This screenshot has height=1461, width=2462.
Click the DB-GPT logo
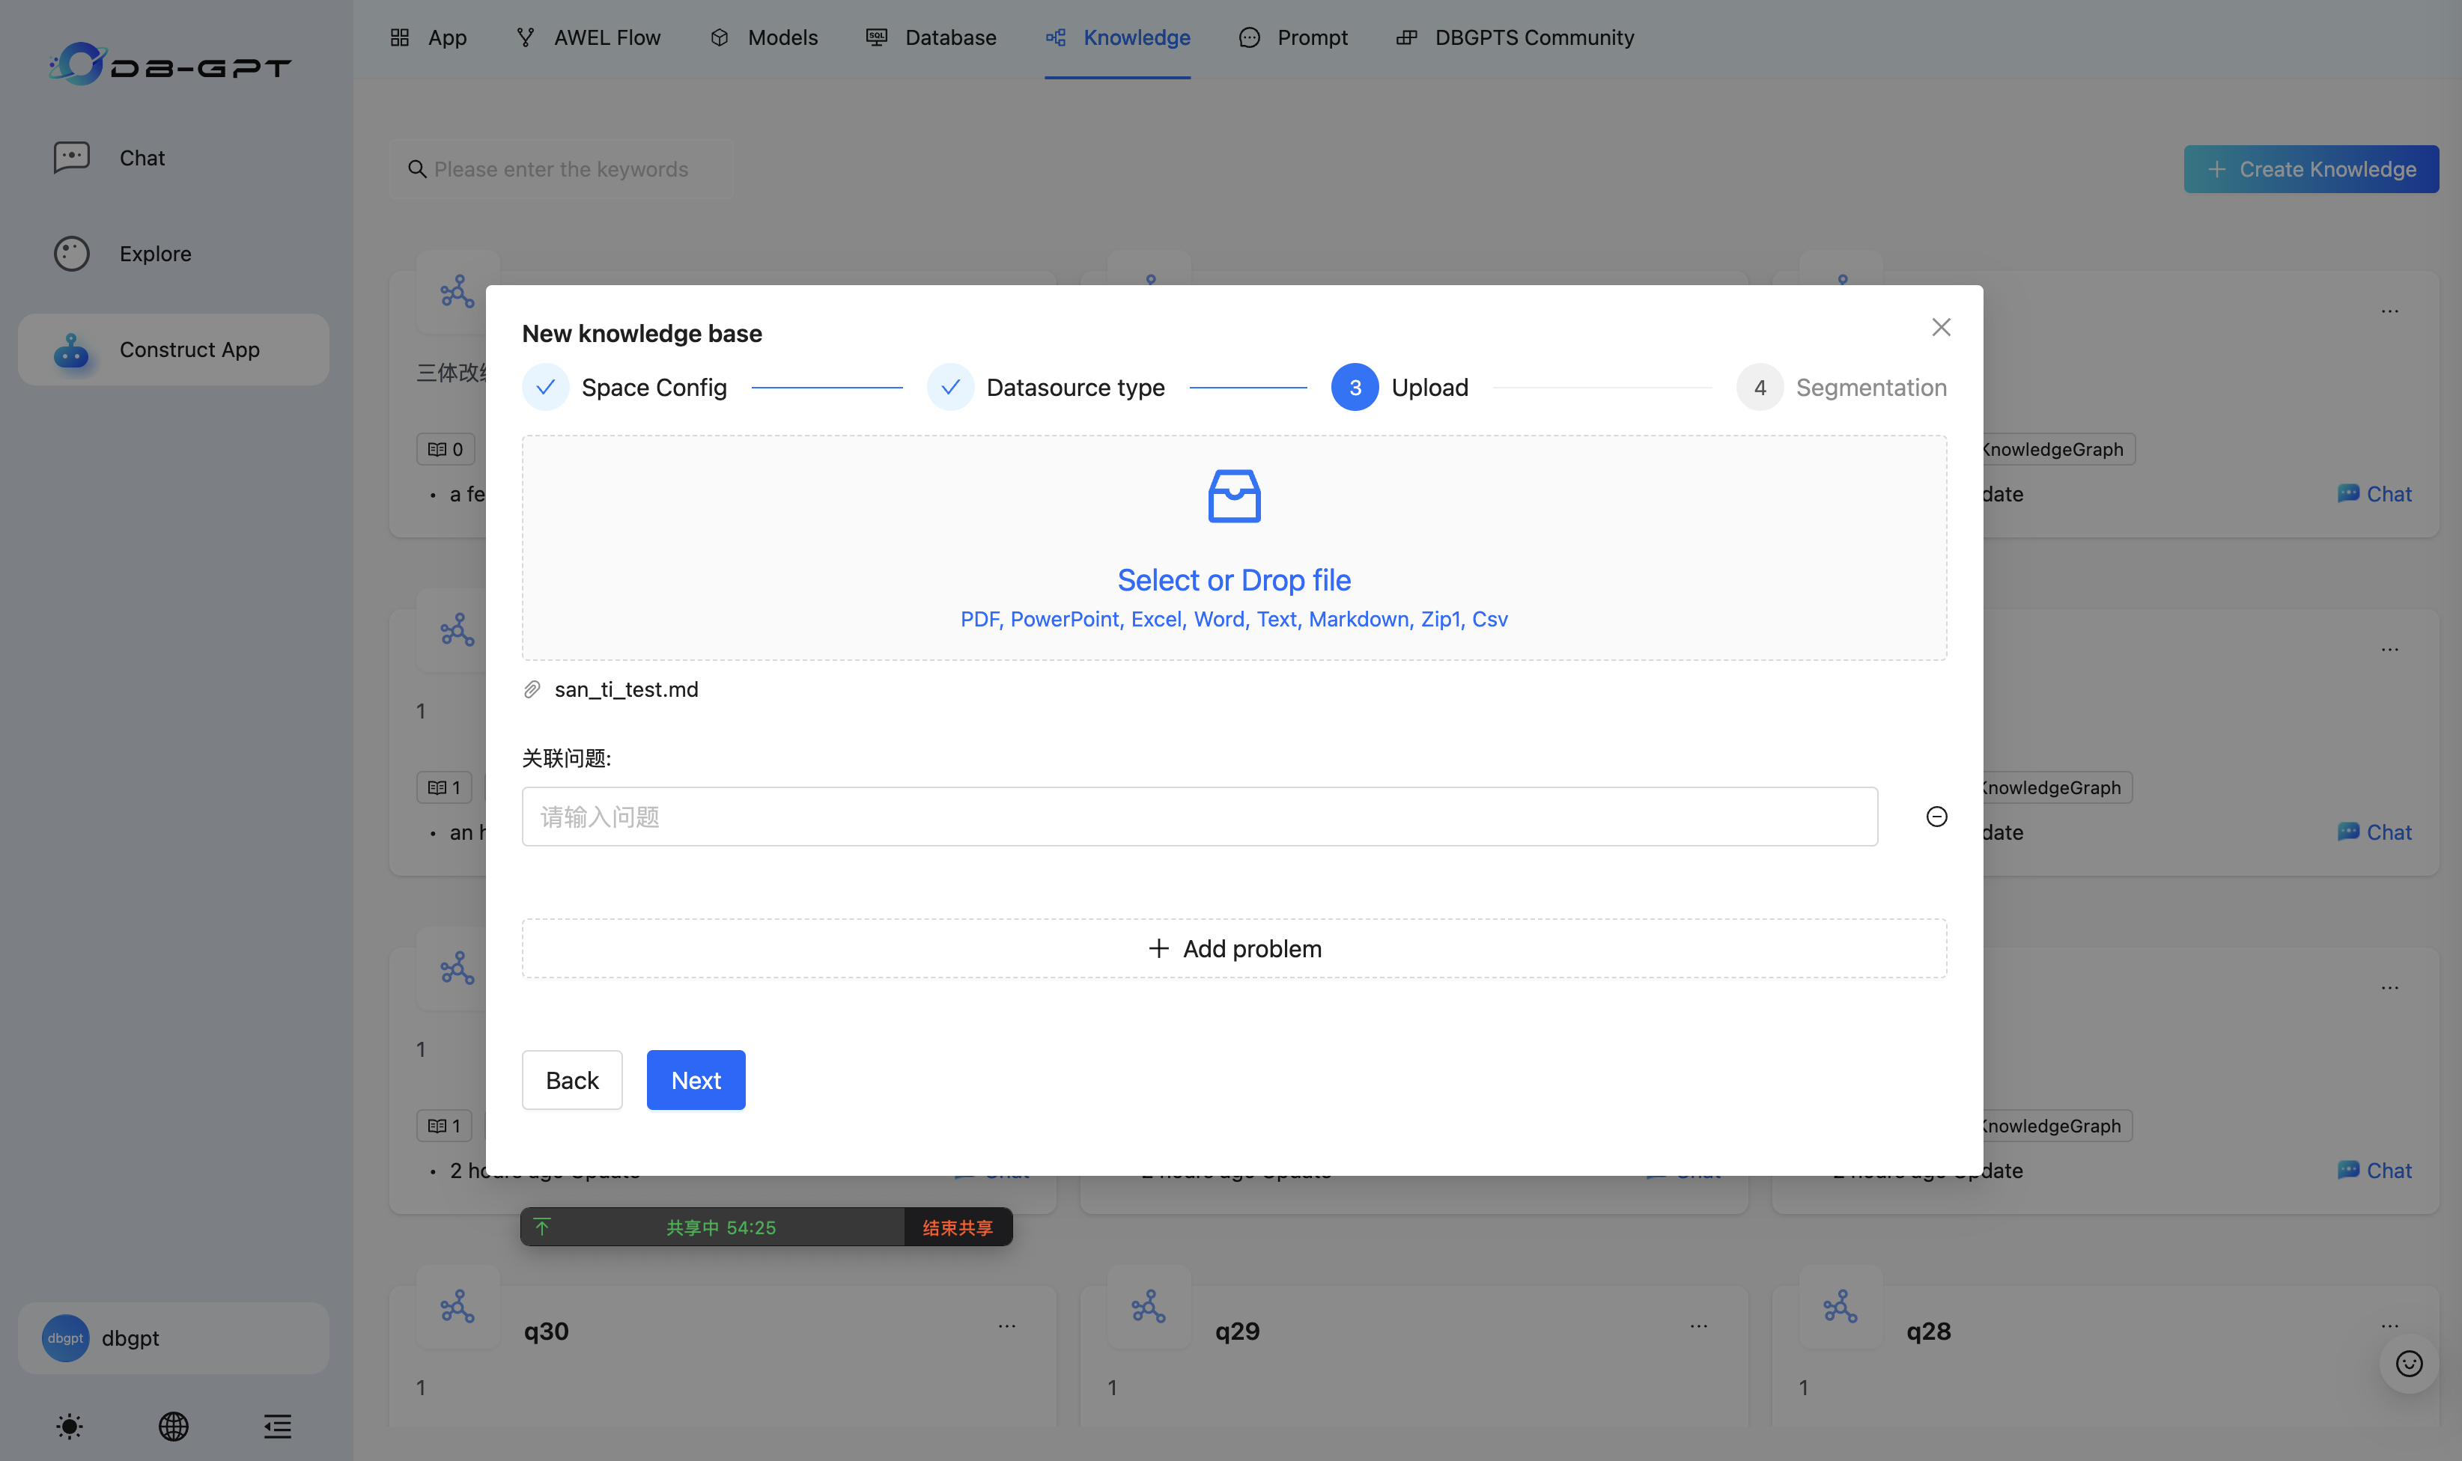pyautogui.click(x=171, y=65)
